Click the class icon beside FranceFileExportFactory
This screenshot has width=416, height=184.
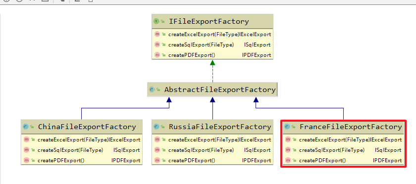tap(287, 127)
